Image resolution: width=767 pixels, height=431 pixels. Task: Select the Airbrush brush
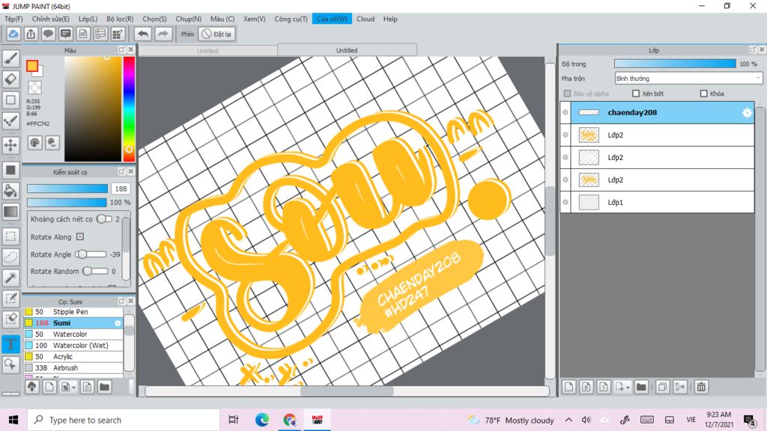pos(73,368)
